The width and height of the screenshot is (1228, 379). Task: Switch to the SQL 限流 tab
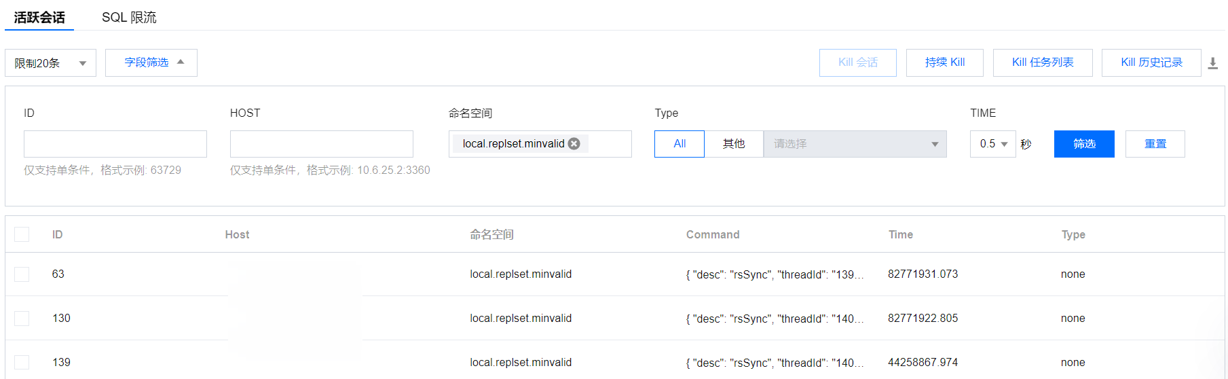point(129,17)
